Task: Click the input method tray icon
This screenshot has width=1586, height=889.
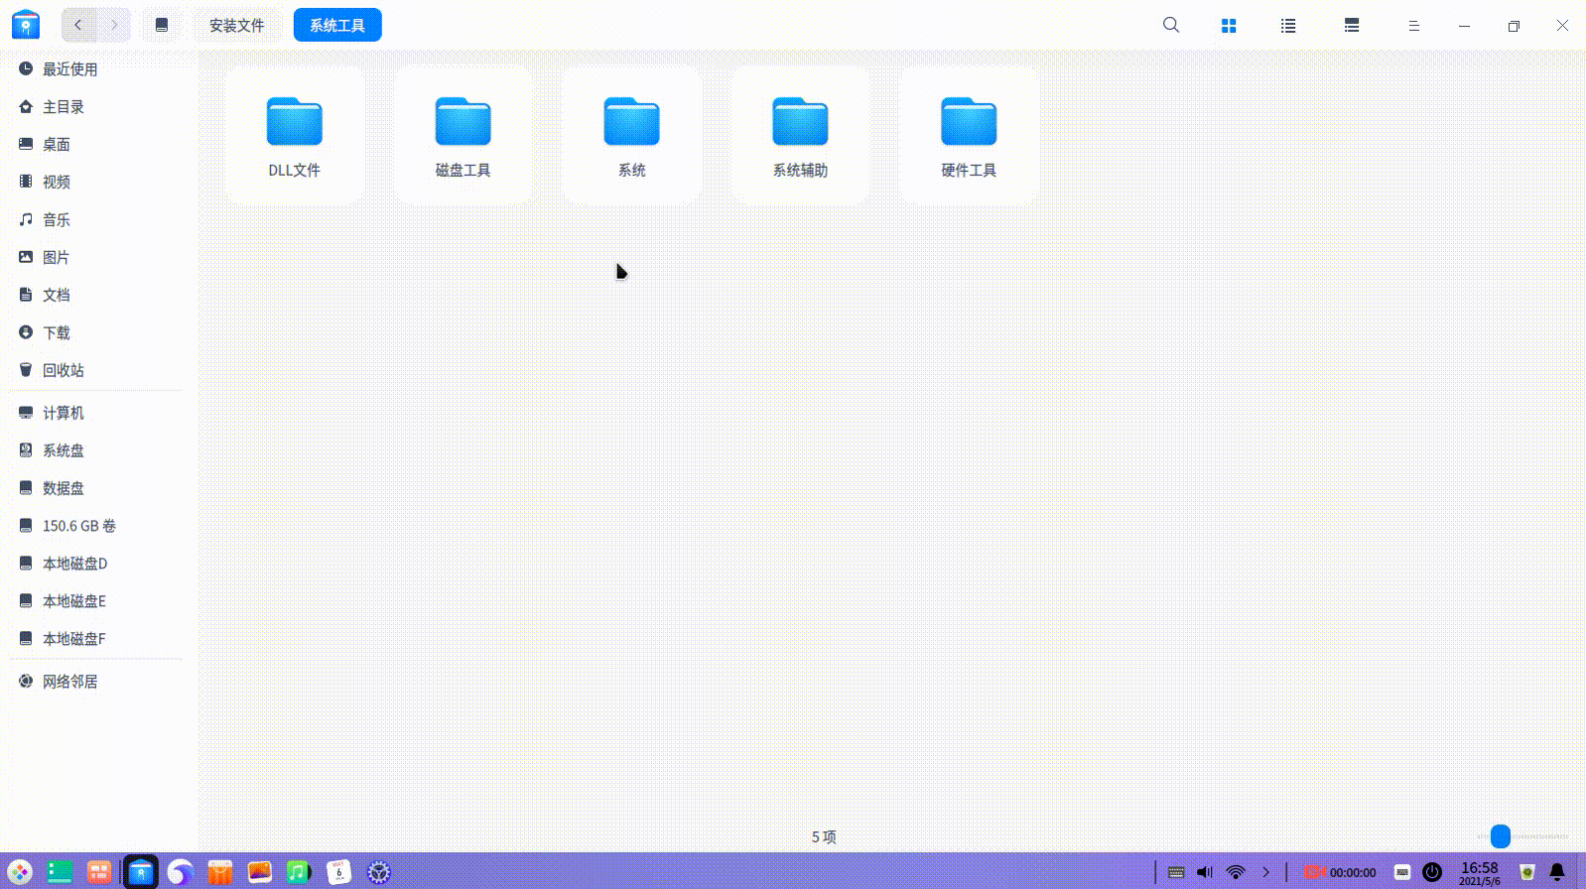Action: [1402, 872]
